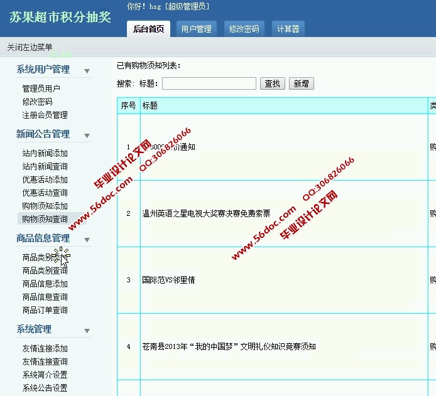436x396 pixels.
Task: Open 购物须知添加 menu entry
Action: point(45,206)
